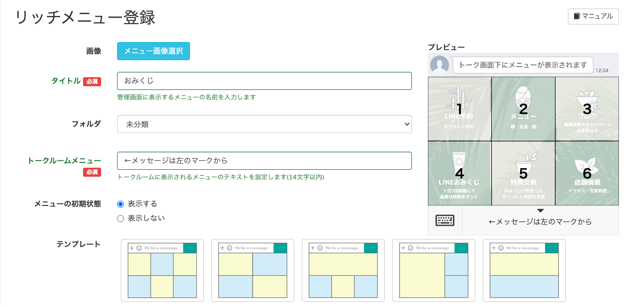Viewport: 628px width, 305px height.
Task: Click the プレビュー label
Action: click(x=446, y=47)
